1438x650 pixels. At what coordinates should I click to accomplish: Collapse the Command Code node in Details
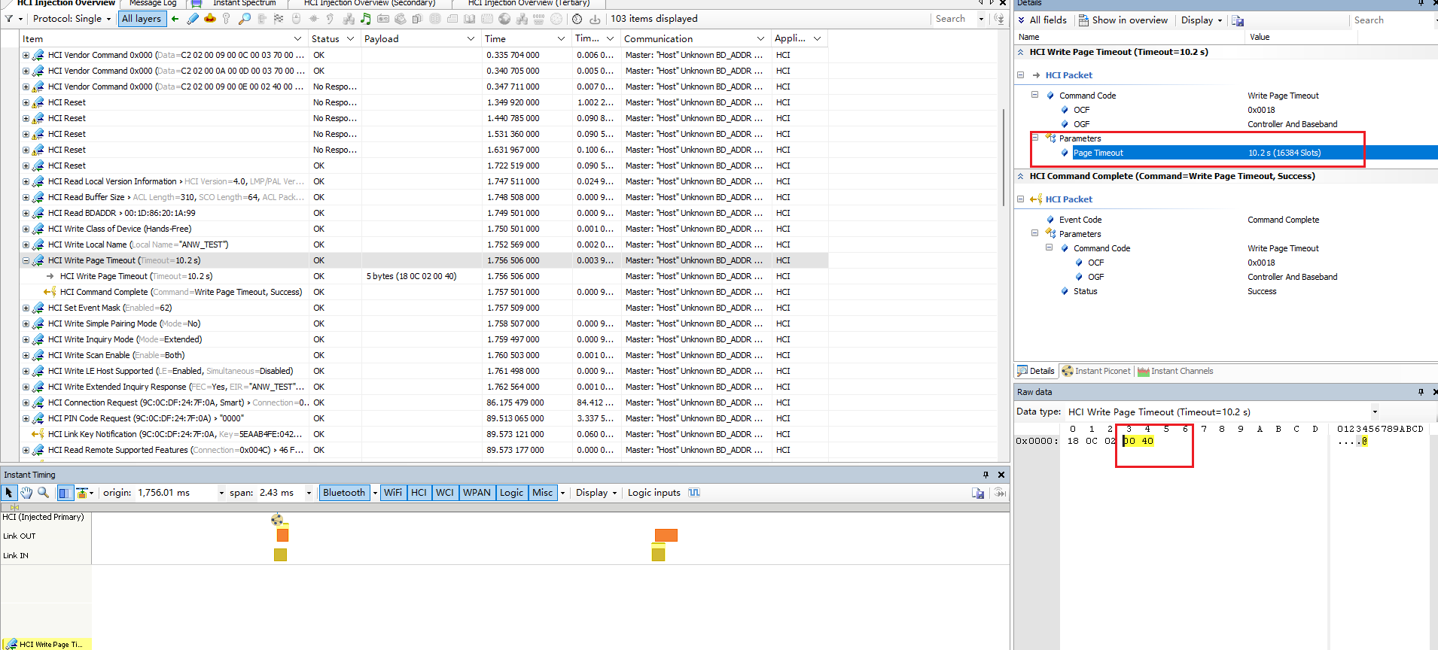pyautogui.click(x=1034, y=96)
